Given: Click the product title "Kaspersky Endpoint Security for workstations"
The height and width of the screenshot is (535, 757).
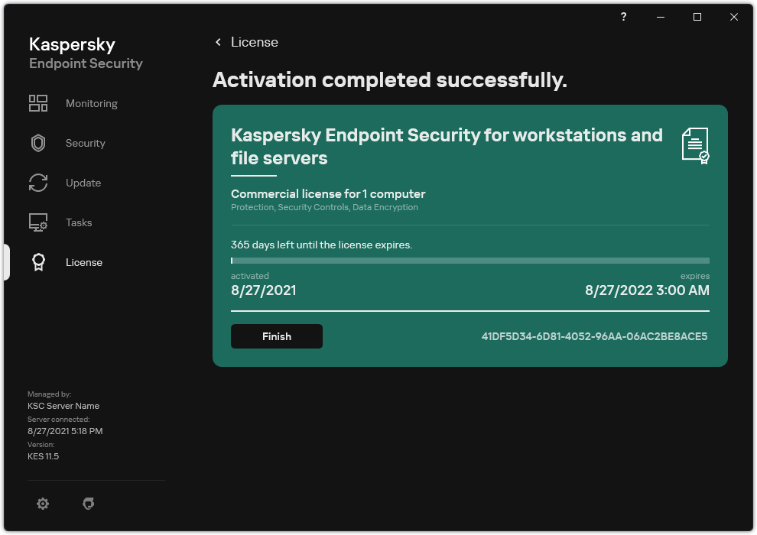Looking at the screenshot, I should (x=447, y=147).
